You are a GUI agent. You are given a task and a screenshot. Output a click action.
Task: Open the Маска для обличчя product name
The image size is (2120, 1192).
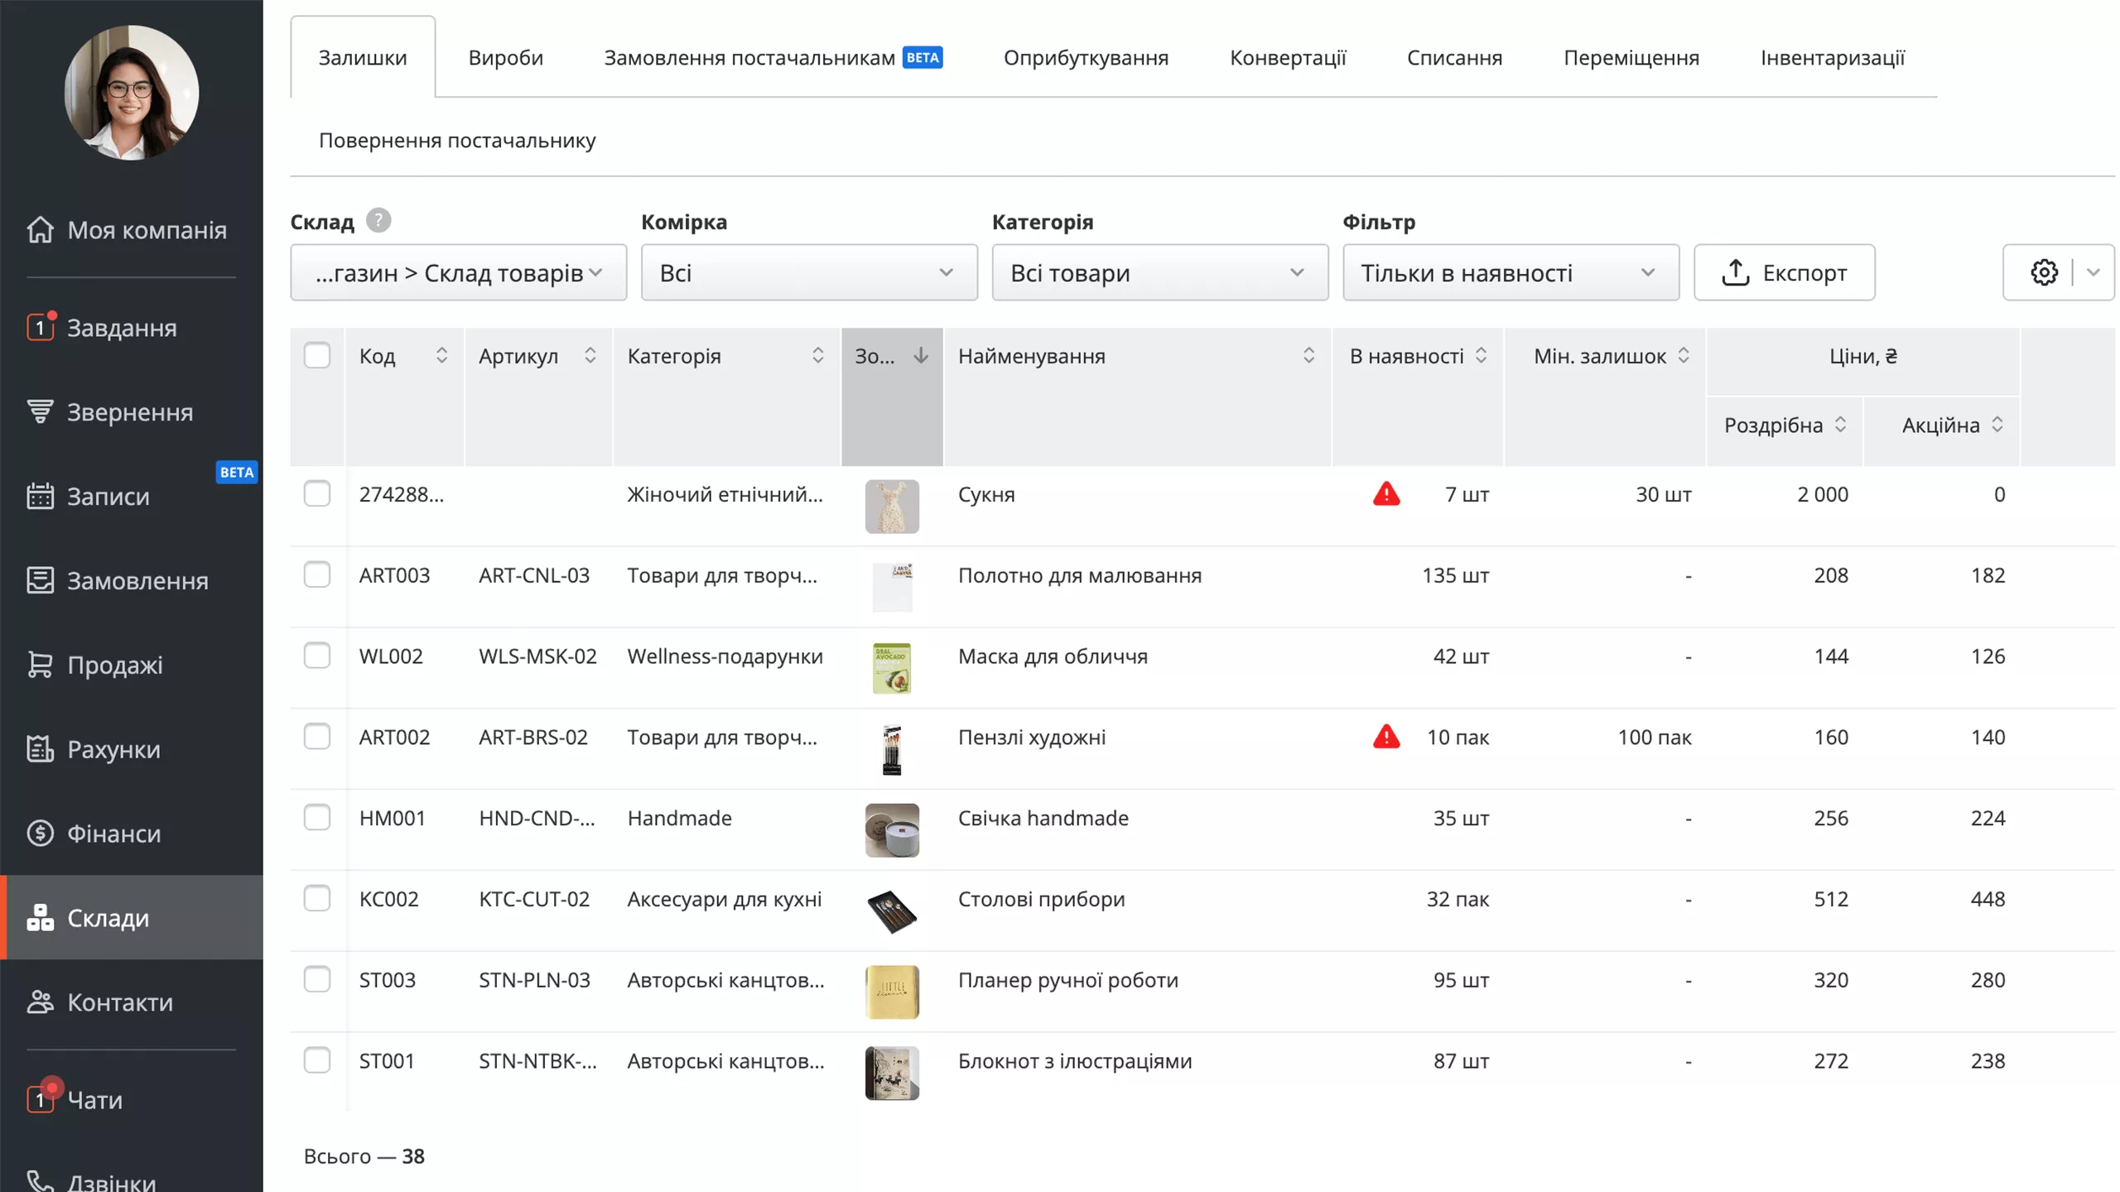(1053, 656)
